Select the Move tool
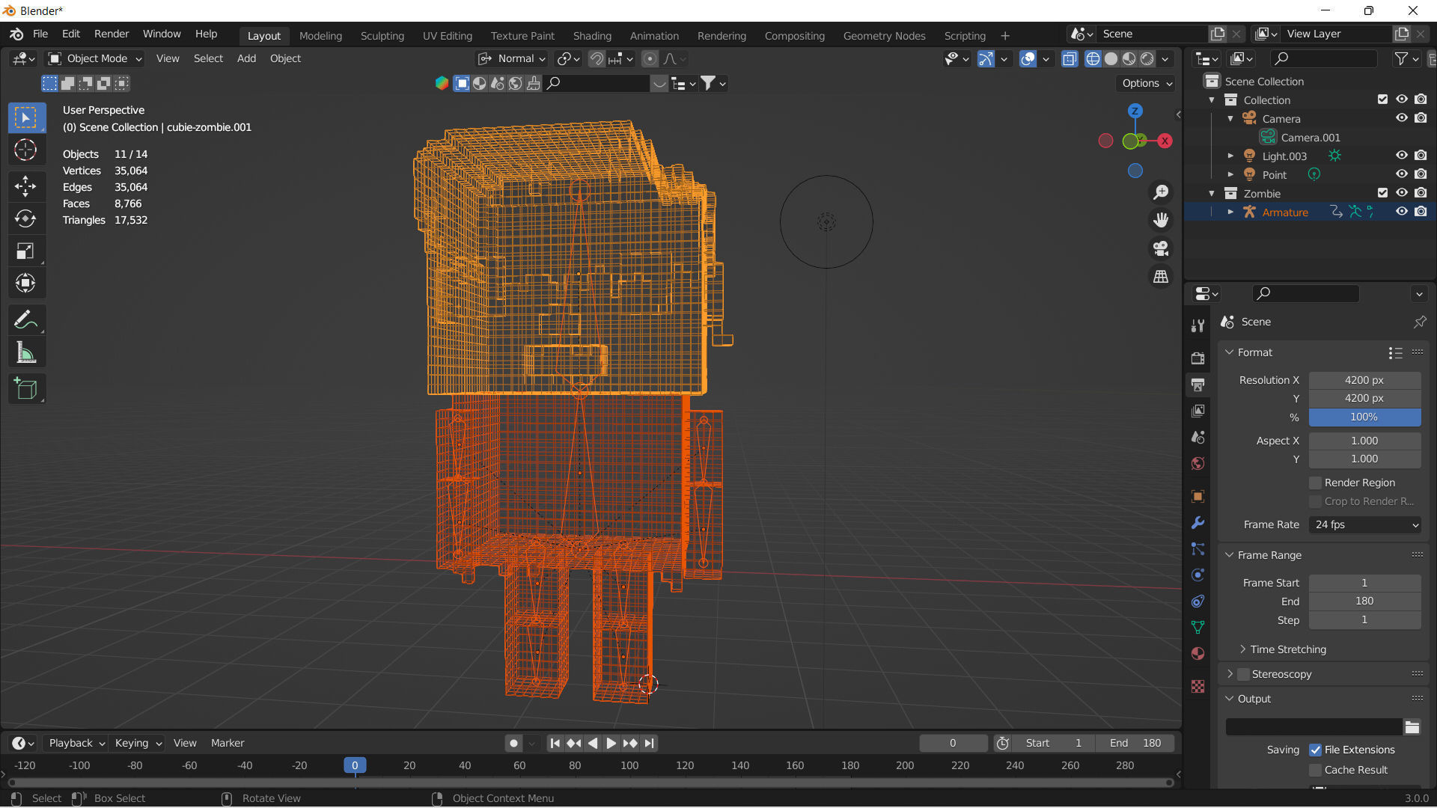This screenshot has height=808, width=1437. 26,186
